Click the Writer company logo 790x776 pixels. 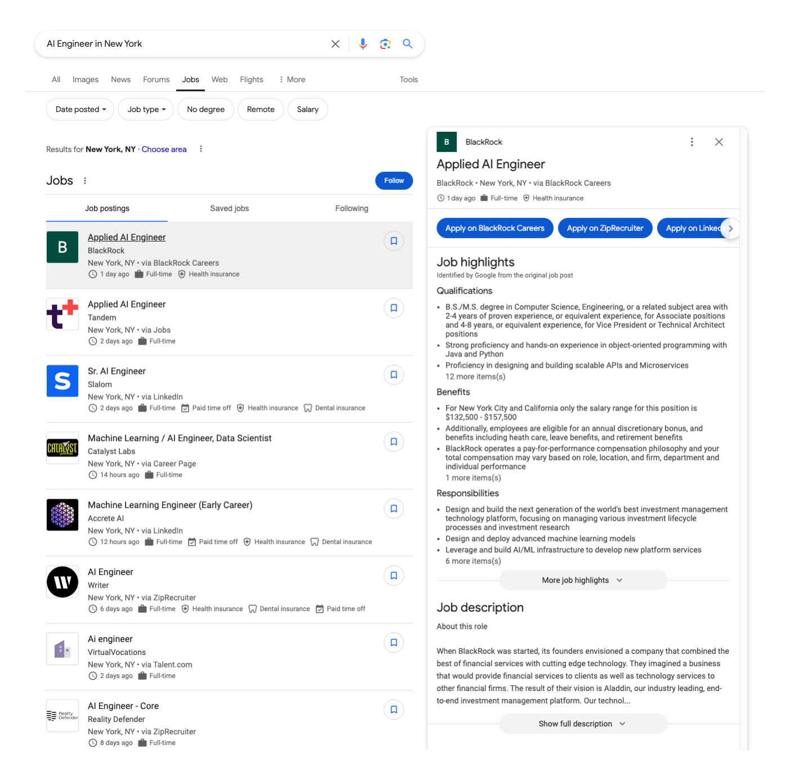[63, 582]
